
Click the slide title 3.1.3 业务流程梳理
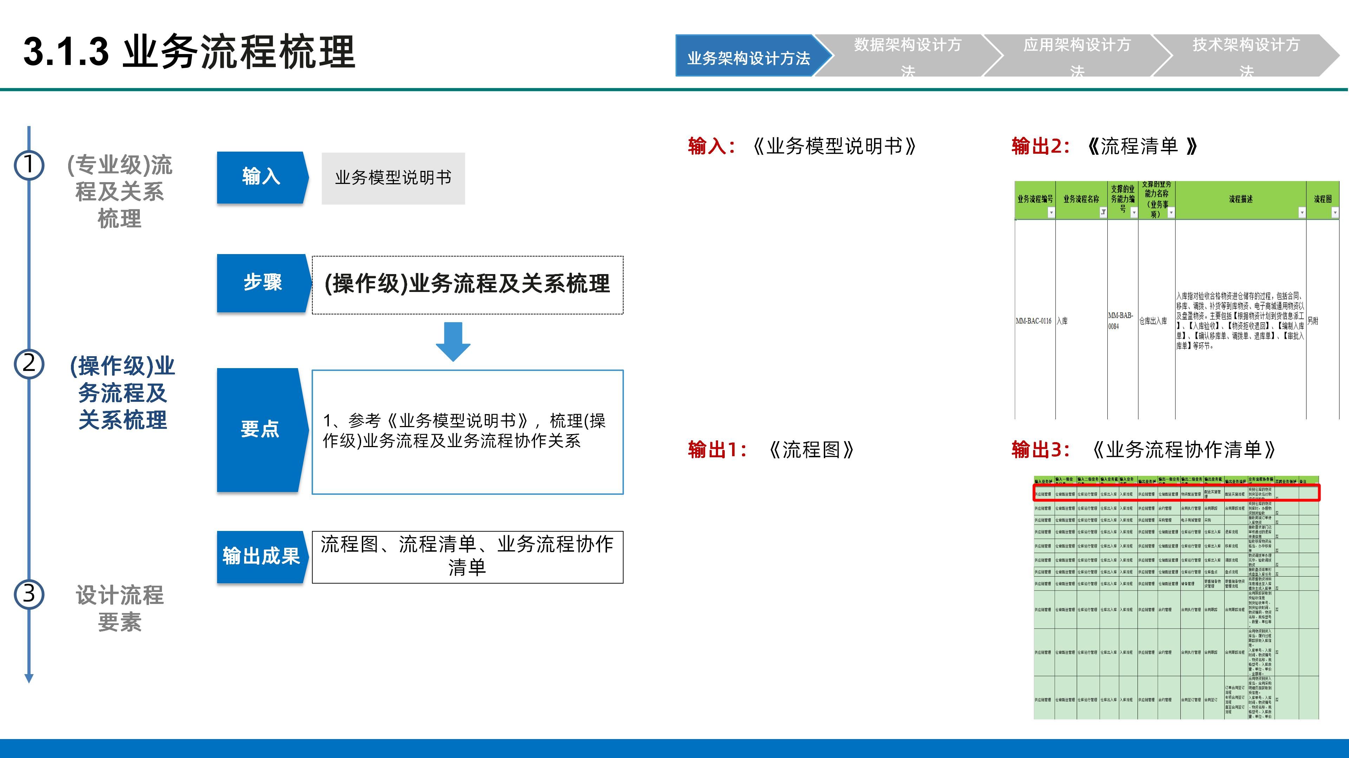pos(190,52)
